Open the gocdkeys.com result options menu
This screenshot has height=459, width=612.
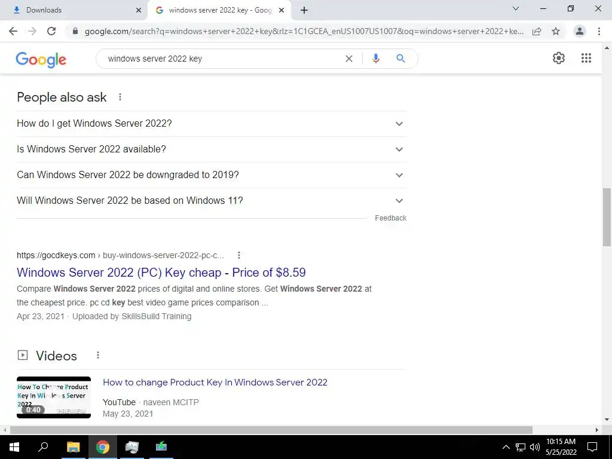pyautogui.click(x=239, y=255)
